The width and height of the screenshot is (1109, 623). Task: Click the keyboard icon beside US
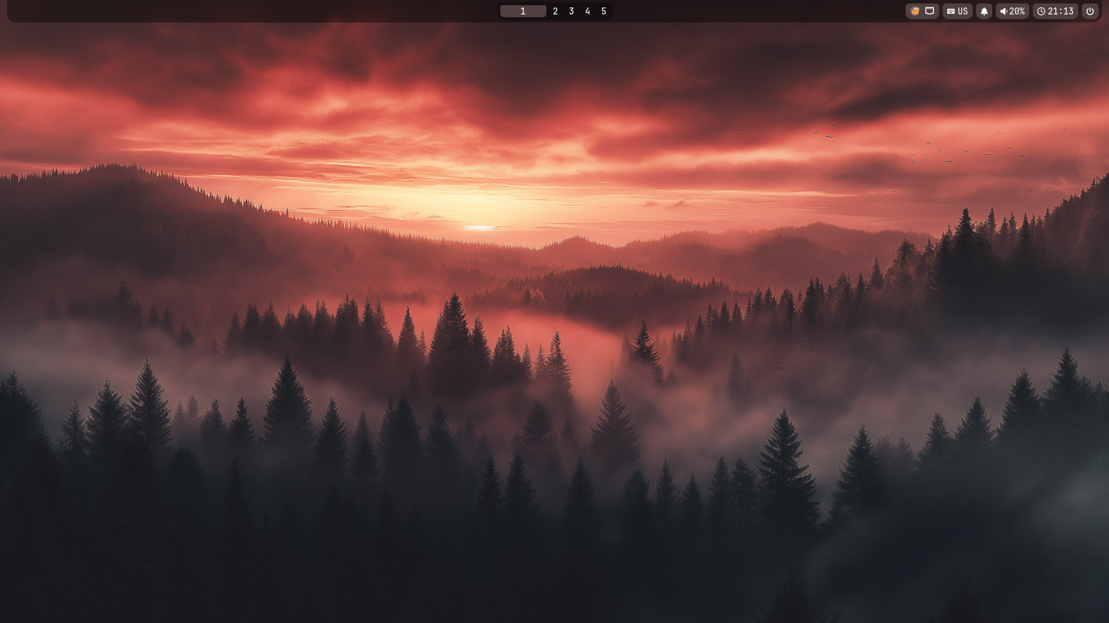click(951, 11)
